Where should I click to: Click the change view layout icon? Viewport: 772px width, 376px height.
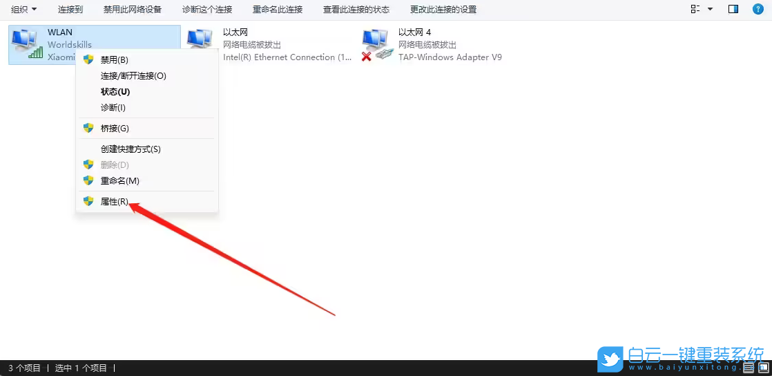(695, 9)
